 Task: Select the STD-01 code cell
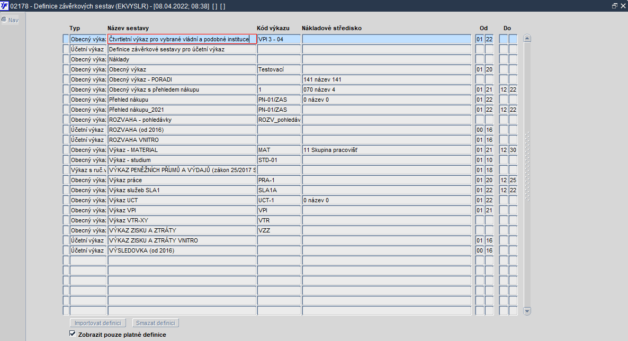tap(279, 160)
